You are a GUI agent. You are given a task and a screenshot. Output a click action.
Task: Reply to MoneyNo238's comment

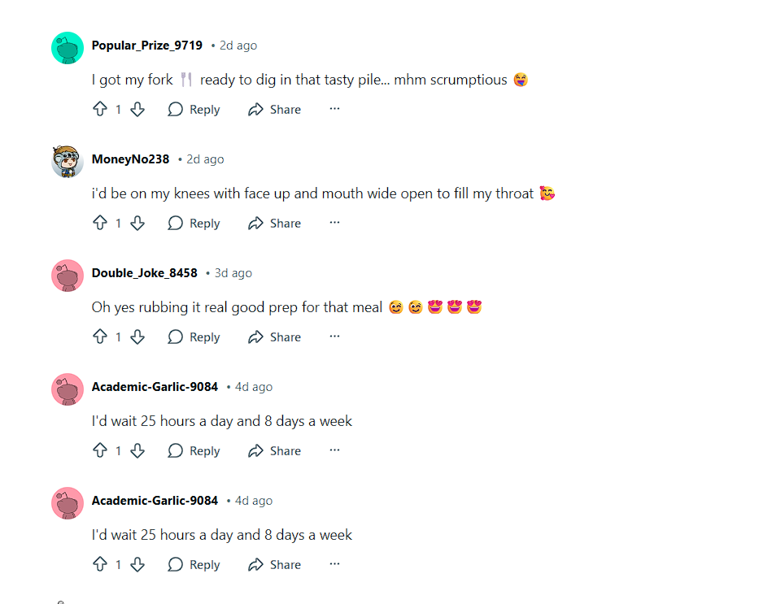[194, 223]
